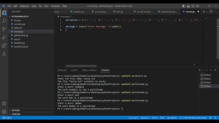Open the Help menu
The image size is (219, 123).
64,6
